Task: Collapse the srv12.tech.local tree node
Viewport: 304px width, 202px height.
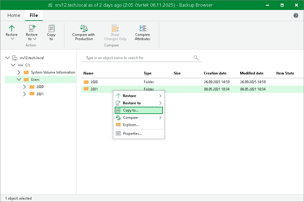Action: pyautogui.click(x=8, y=58)
